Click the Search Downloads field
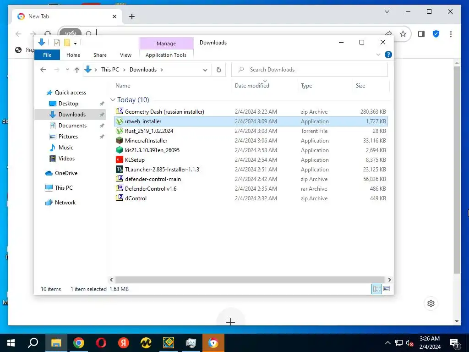469x352 pixels. coord(310,70)
